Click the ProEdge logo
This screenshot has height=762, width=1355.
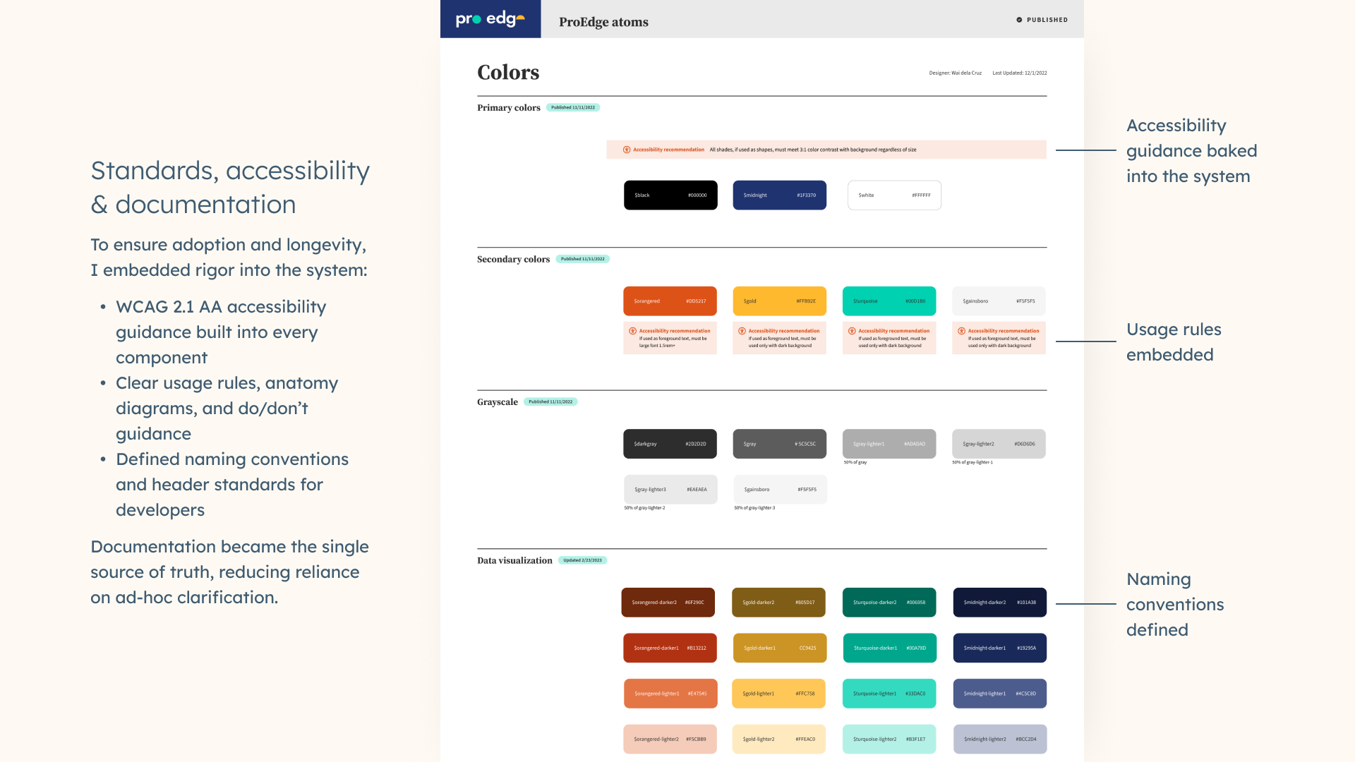pos(490,19)
